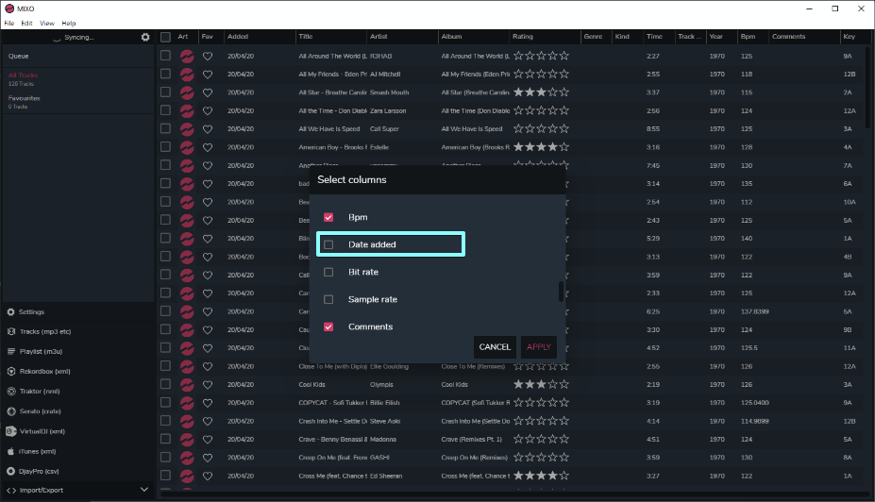Screen dimensions: 875x502
Task: Click the DjayPro (csv) icon
Action: click(x=10, y=471)
